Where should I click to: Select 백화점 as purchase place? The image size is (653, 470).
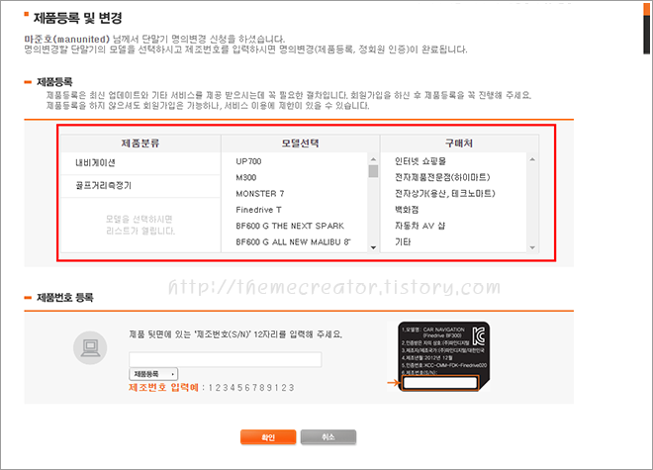[x=407, y=210]
